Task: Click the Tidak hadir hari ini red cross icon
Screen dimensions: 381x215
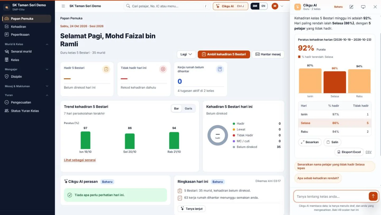Action: (x=163, y=69)
